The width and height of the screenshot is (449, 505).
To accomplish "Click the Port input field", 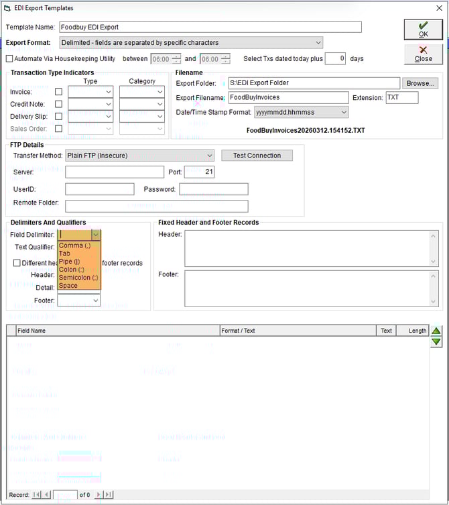I will (x=199, y=172).
